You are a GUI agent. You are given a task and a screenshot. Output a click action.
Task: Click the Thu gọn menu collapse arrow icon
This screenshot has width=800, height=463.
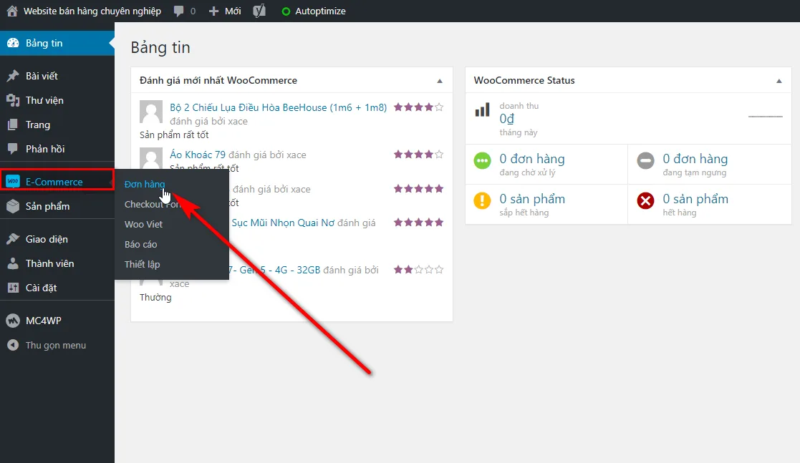[x=13, y=345]
